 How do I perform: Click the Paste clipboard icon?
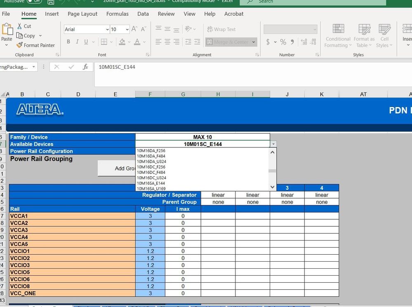tap(7, 29)
